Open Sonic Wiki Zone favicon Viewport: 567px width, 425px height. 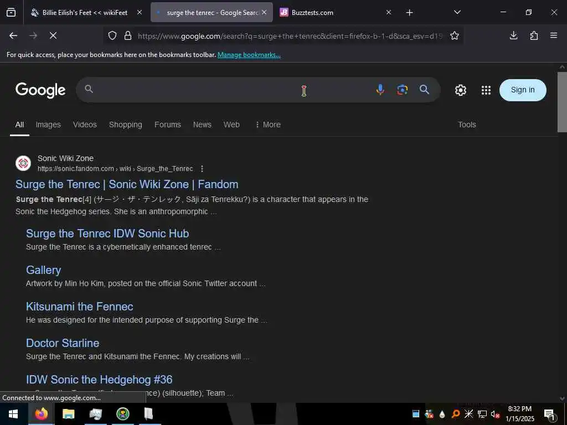tap(23, 163)
